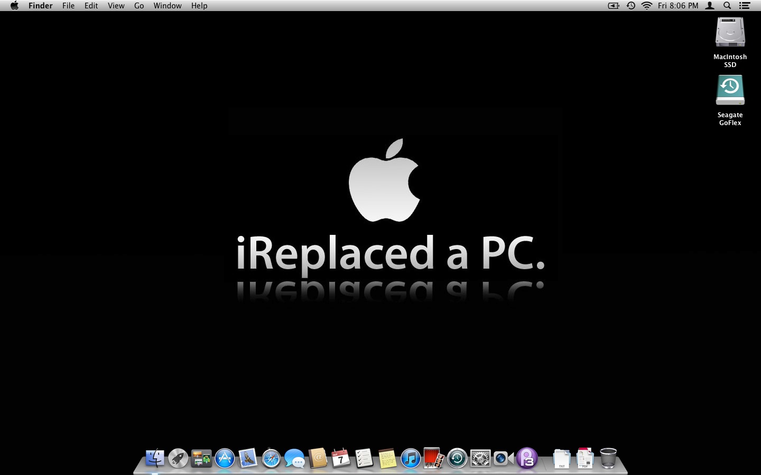Open Mission Control in the Dock
The height and width of the screenshot is (475, 761).
point(201,458)
